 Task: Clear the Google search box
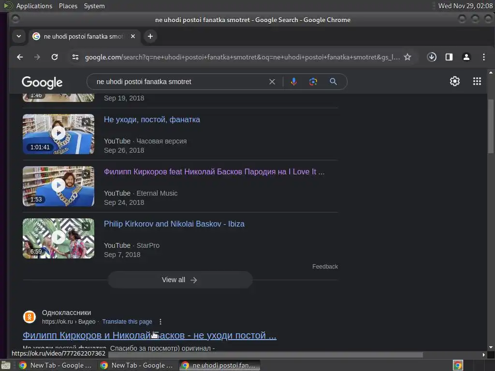272,82
